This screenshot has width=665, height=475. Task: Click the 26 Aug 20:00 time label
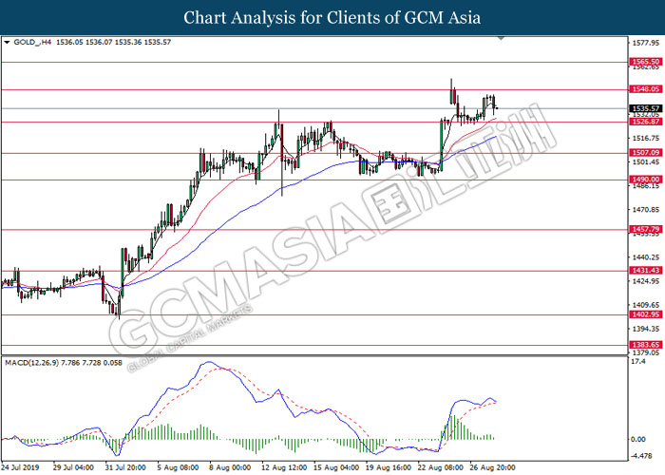492,467
